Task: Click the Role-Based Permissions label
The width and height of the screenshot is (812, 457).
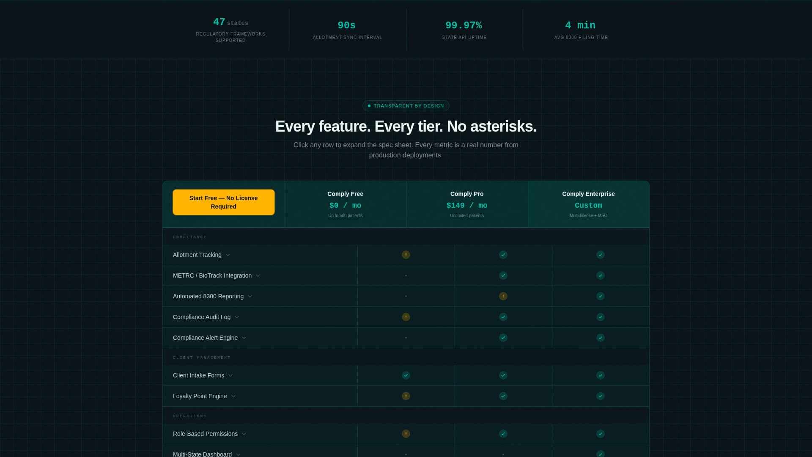Action: 205,434
